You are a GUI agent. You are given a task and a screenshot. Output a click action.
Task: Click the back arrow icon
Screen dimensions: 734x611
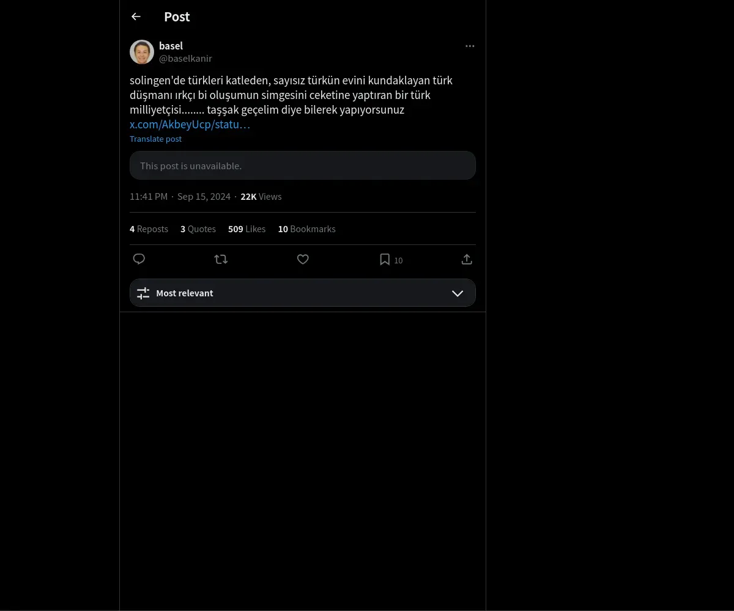click(x=136, y=17)
